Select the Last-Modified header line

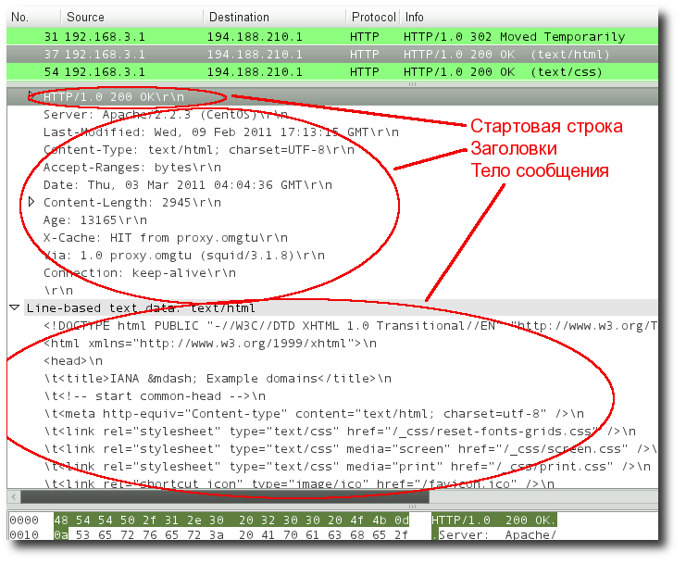pos(221,132)
